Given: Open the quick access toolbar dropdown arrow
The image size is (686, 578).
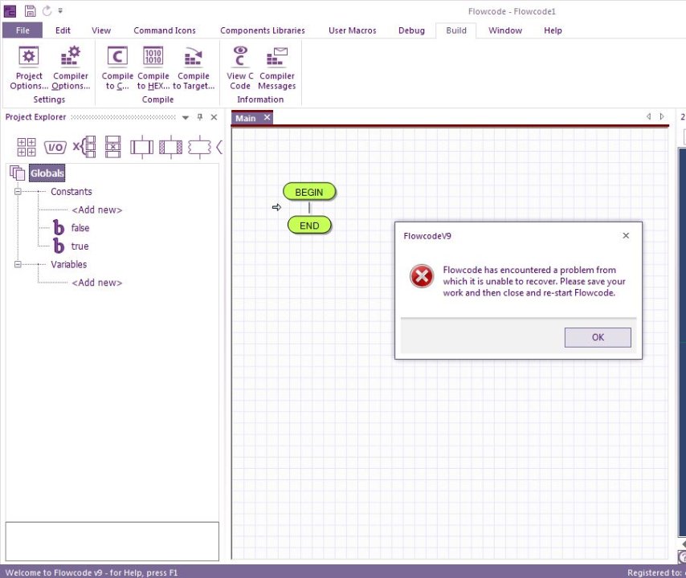Looking at the screenshot, I should point(60,11).
